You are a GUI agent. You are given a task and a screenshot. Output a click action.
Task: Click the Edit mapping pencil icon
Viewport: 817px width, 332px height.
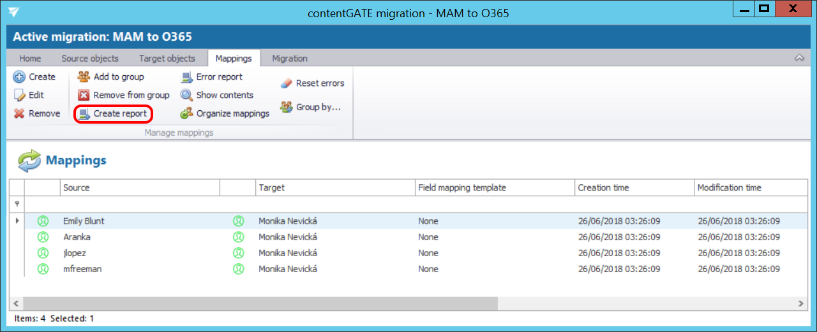[x=20, y=95]
